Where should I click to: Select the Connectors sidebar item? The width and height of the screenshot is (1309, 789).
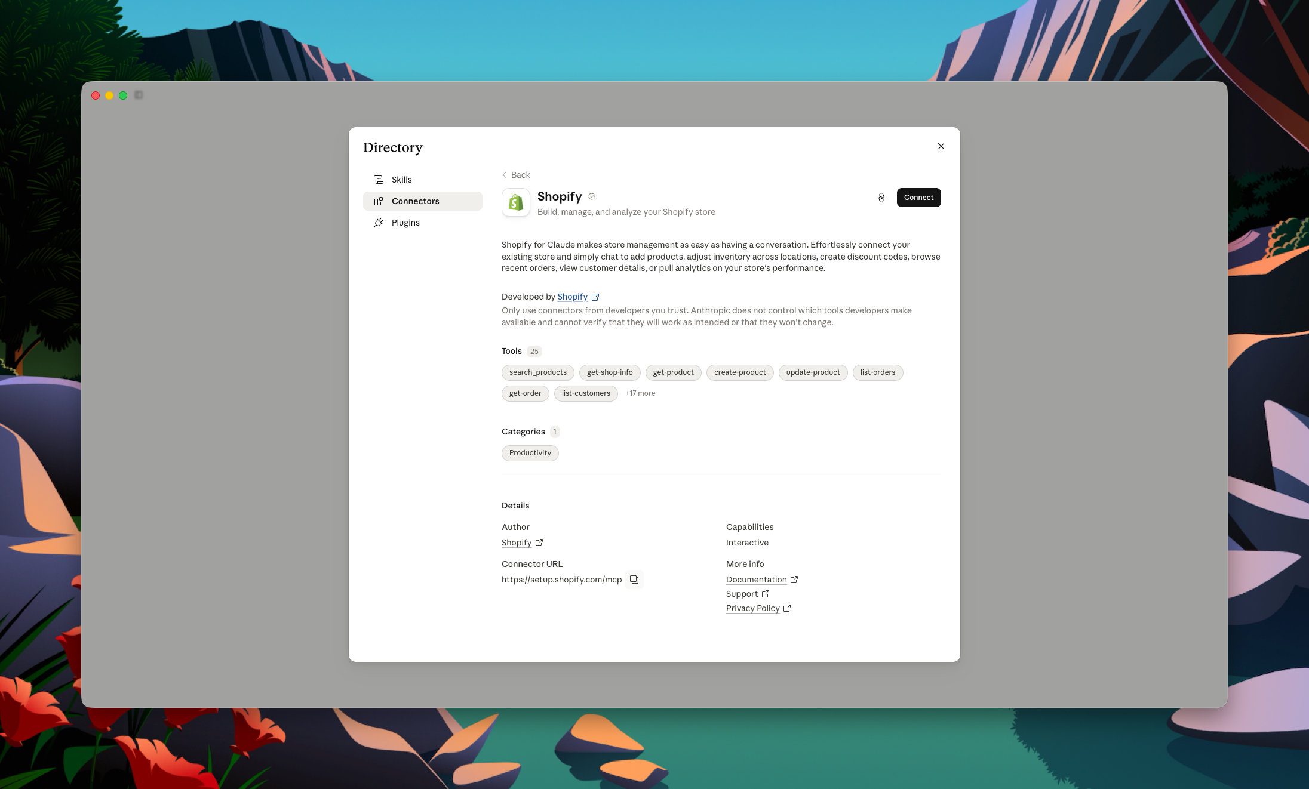pyautogui.click(x=422, y=201)
